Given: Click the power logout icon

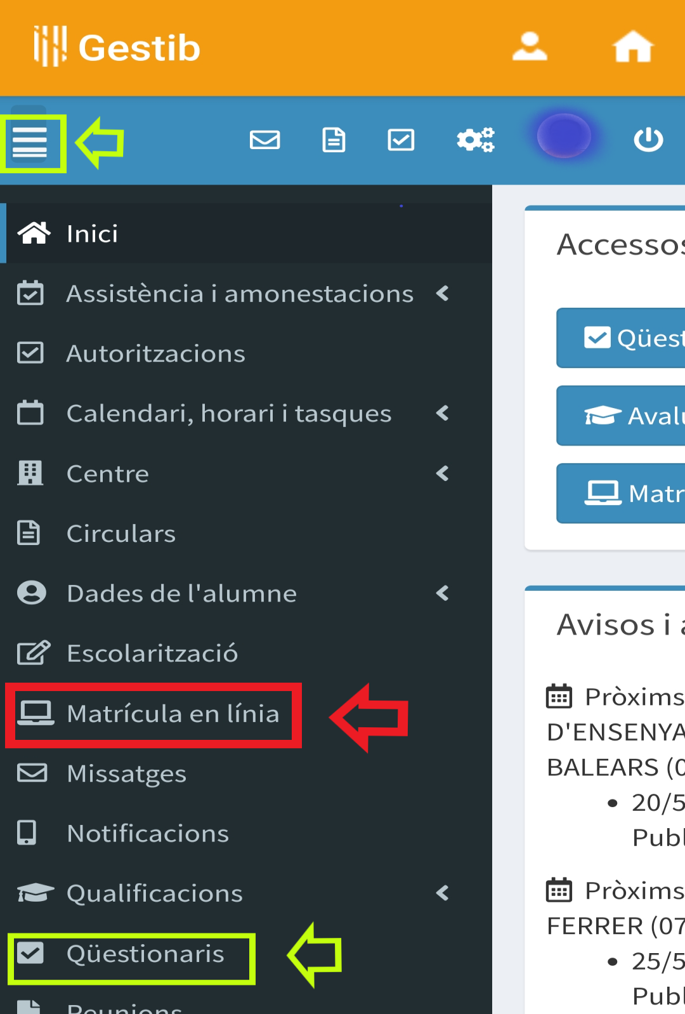Looking at the screenshot, I should pyautogui.click(x=648, y=140).
